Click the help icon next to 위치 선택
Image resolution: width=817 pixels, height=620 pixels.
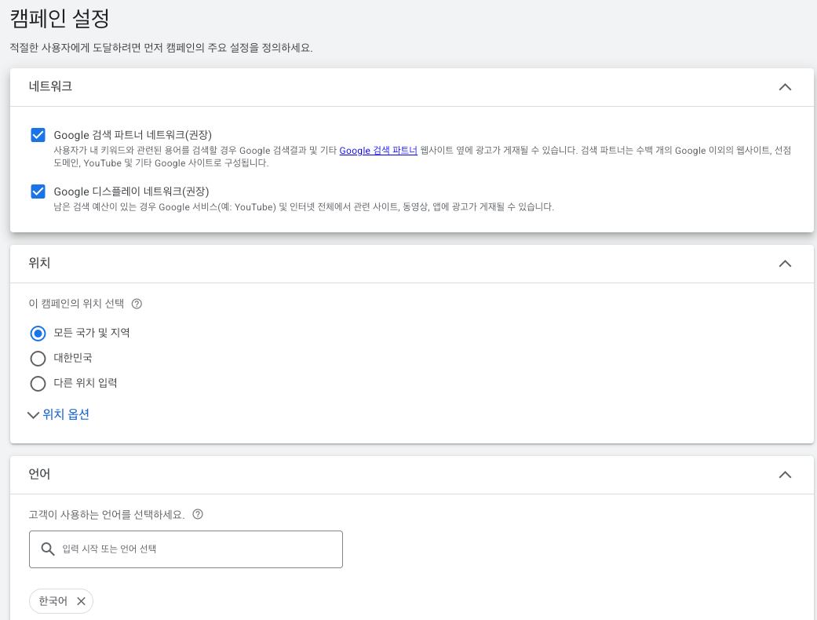tap(137, 303)
